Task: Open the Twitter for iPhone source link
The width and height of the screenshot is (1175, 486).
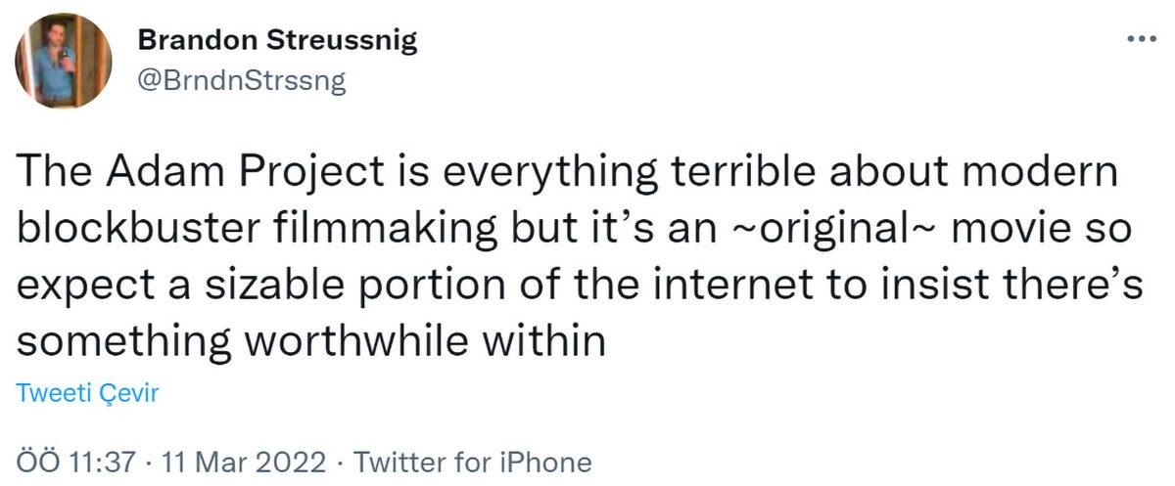Action: [x=472, y=462]
